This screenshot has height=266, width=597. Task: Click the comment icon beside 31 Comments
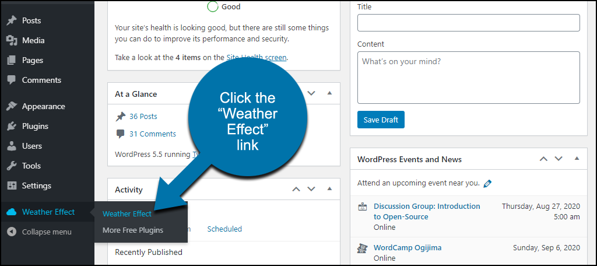(x=120, y=134)
